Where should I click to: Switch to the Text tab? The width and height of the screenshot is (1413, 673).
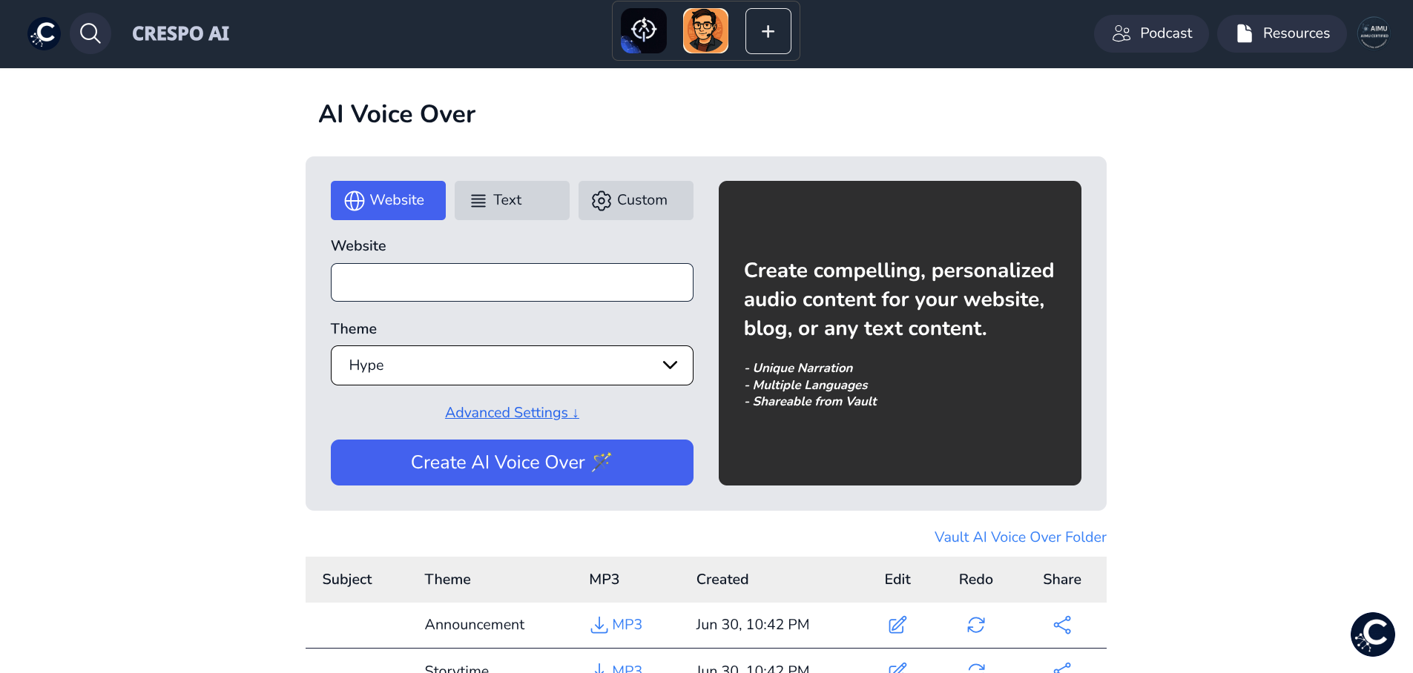pos(512,200)
